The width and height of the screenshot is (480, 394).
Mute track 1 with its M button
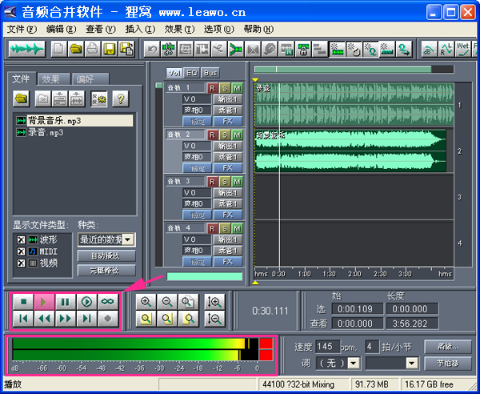pos(237,89)
